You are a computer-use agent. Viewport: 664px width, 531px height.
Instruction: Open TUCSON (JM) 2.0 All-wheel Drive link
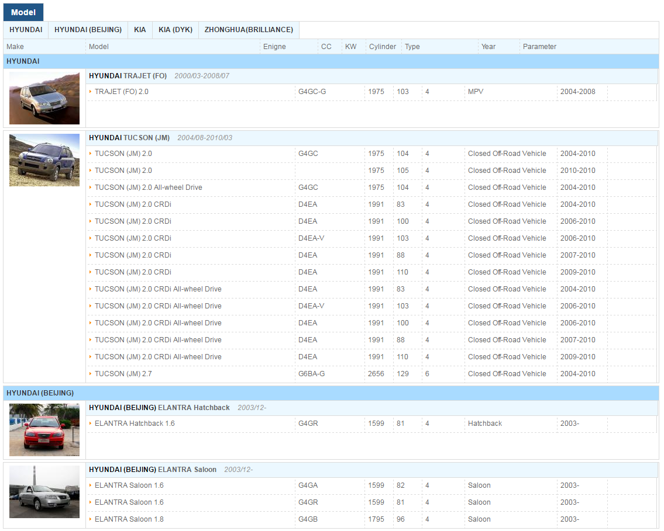148,188
